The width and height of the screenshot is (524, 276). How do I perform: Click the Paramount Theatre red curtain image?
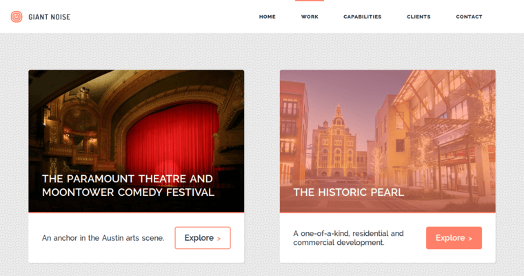(137, 141)
